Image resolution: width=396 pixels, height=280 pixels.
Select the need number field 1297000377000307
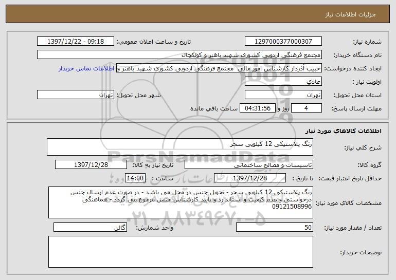point(283,42)
